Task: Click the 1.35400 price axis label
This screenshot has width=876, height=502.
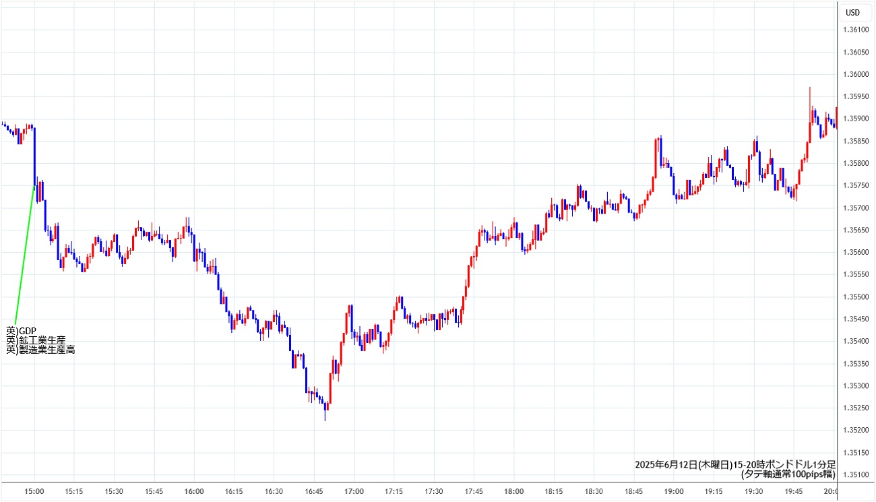Action: pos(857,341)
